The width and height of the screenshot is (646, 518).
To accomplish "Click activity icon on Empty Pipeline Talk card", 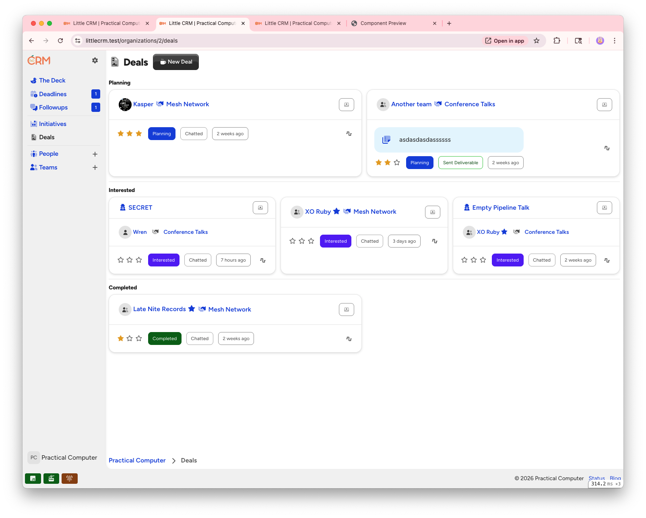I will coord(607,260).
